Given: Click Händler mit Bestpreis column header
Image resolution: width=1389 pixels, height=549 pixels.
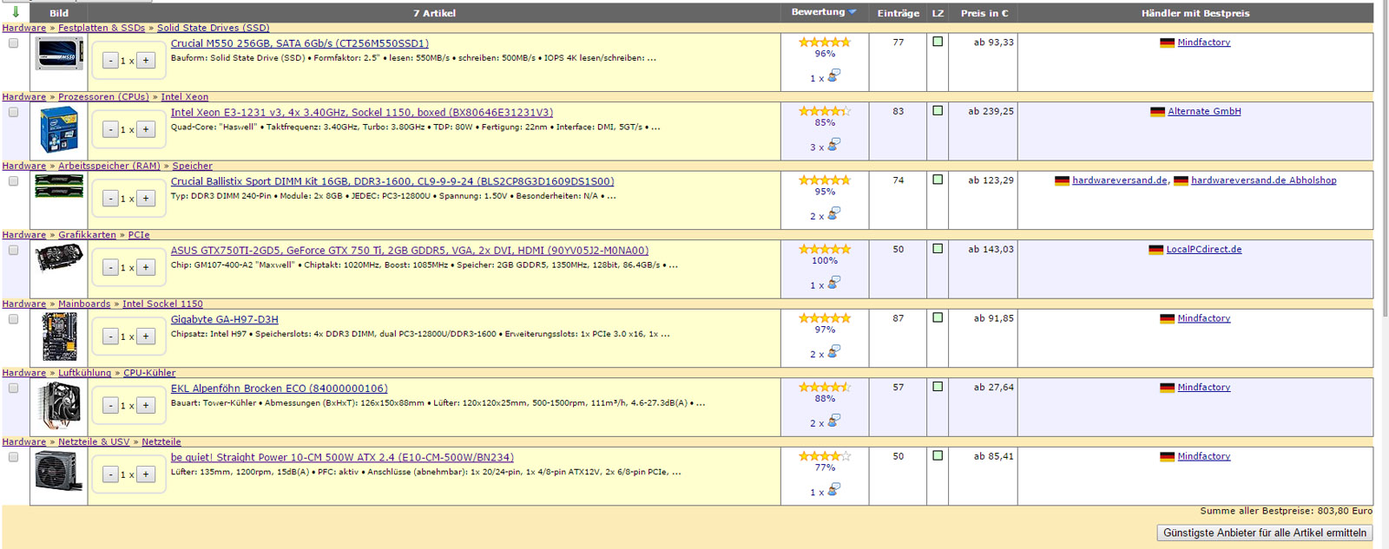Looking at the screenshot, I should click(1195, 13).
